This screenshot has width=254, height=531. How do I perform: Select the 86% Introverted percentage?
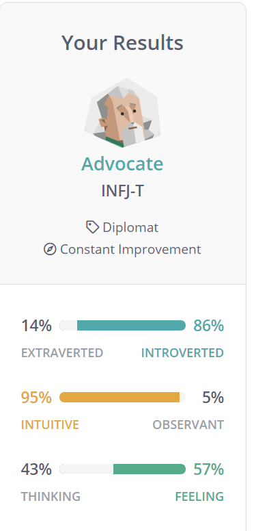tap(208, 326)
